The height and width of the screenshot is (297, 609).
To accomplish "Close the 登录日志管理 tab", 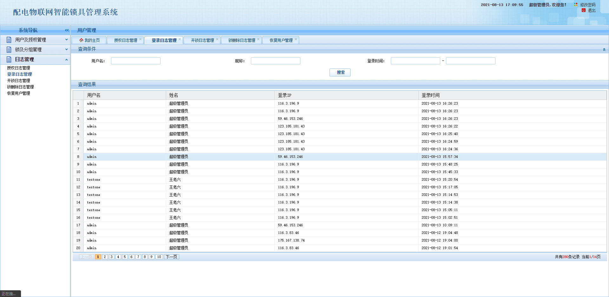I will coord(180,39).
